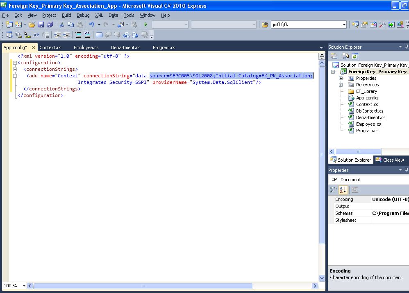Screen dimensions: 409x293
Task: Click the editor split-view handle button
Action: coord(322,56)
